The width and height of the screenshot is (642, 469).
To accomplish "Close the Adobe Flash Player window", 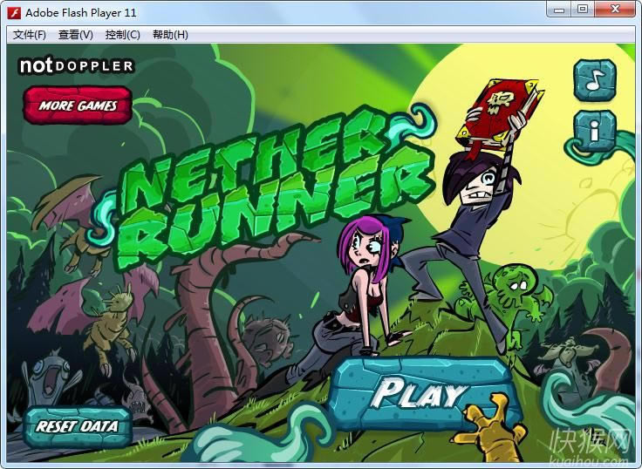I will 615,10.
